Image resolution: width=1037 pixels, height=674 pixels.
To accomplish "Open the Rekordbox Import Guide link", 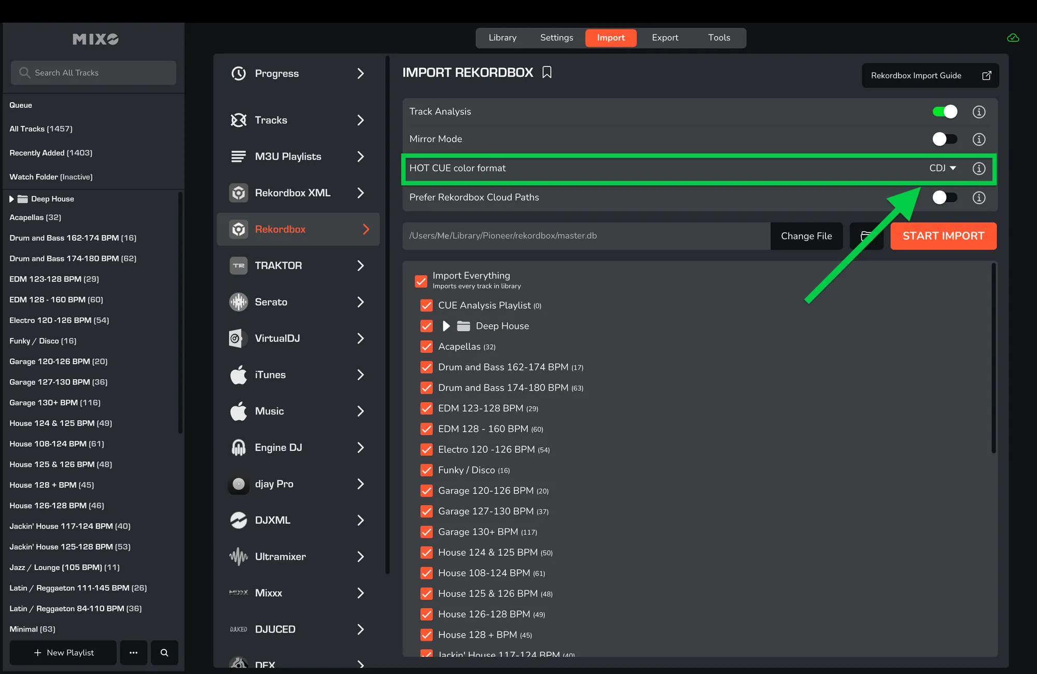I will [930, 76].
